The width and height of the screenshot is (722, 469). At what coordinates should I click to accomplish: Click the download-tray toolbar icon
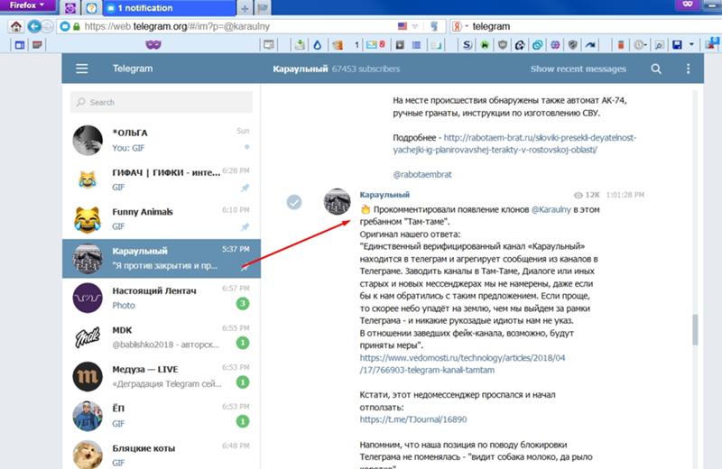tap(300, 44)
